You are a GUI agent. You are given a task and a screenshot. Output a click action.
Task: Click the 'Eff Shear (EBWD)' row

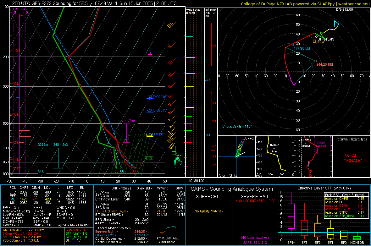coord(140,215)
